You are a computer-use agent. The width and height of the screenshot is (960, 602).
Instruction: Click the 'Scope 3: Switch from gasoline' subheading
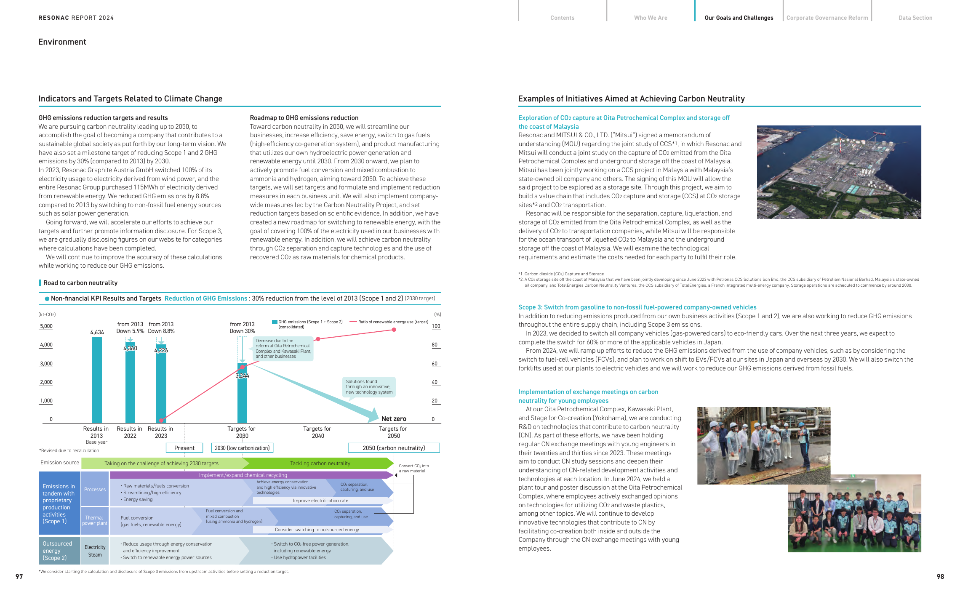[637, 307]
